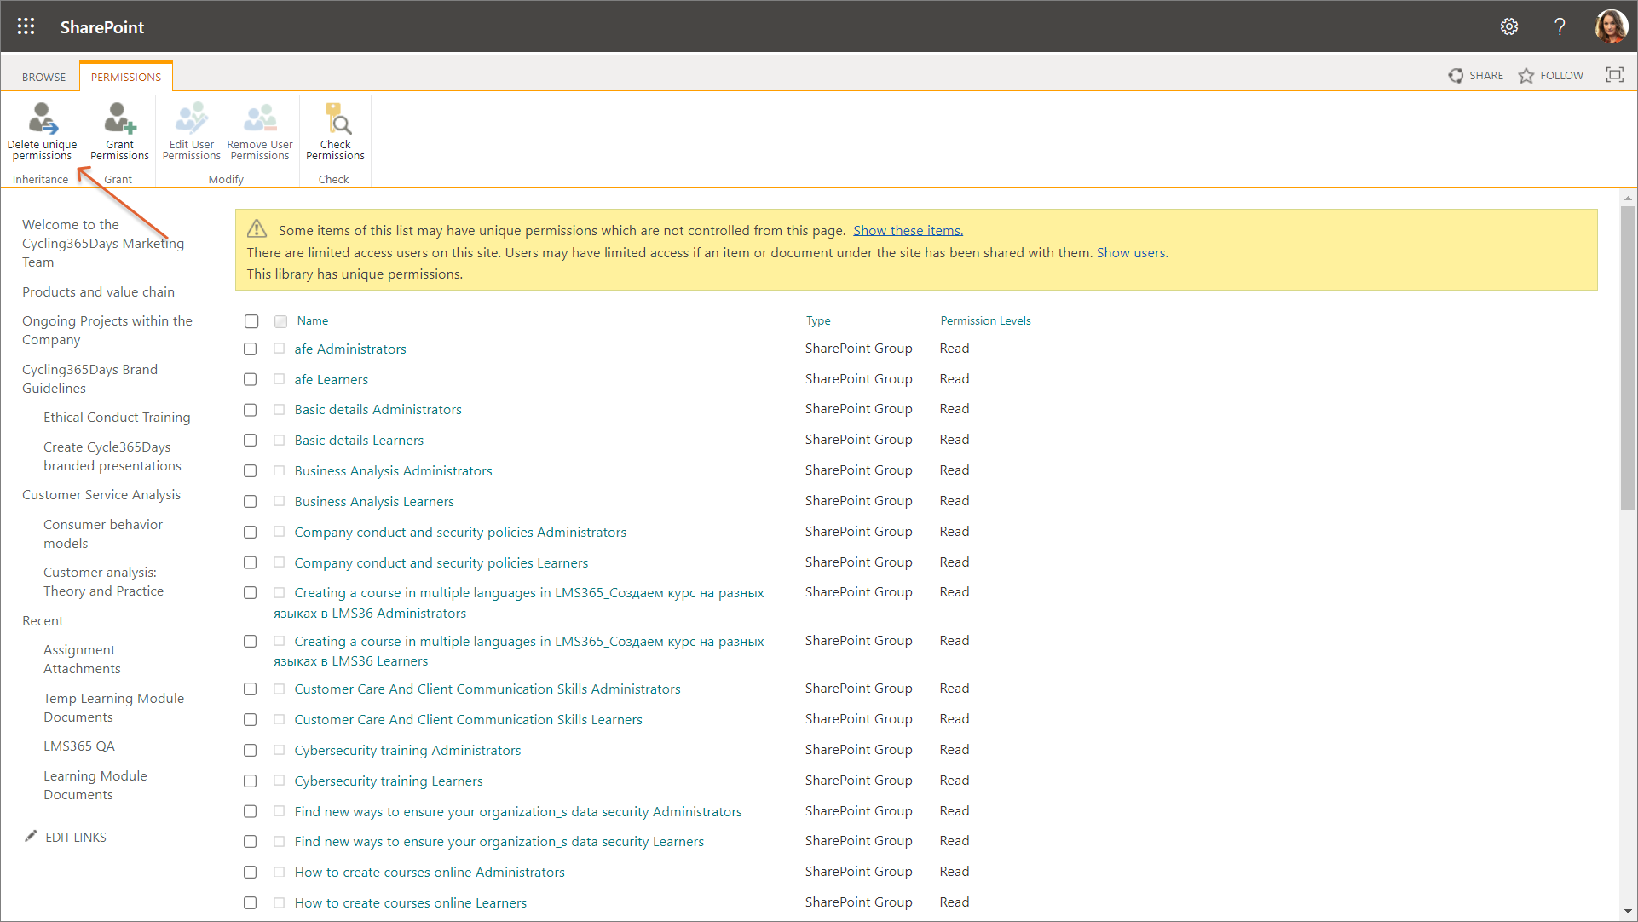Open the help question mark icon
The image size is (1638, 922).
pyautogui.click(x=1560, y=26)
